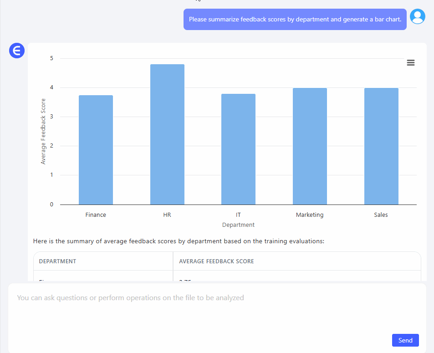Select the tallest HR bar

coord(167,134)
